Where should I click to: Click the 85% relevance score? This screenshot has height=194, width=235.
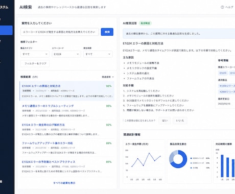109,162
